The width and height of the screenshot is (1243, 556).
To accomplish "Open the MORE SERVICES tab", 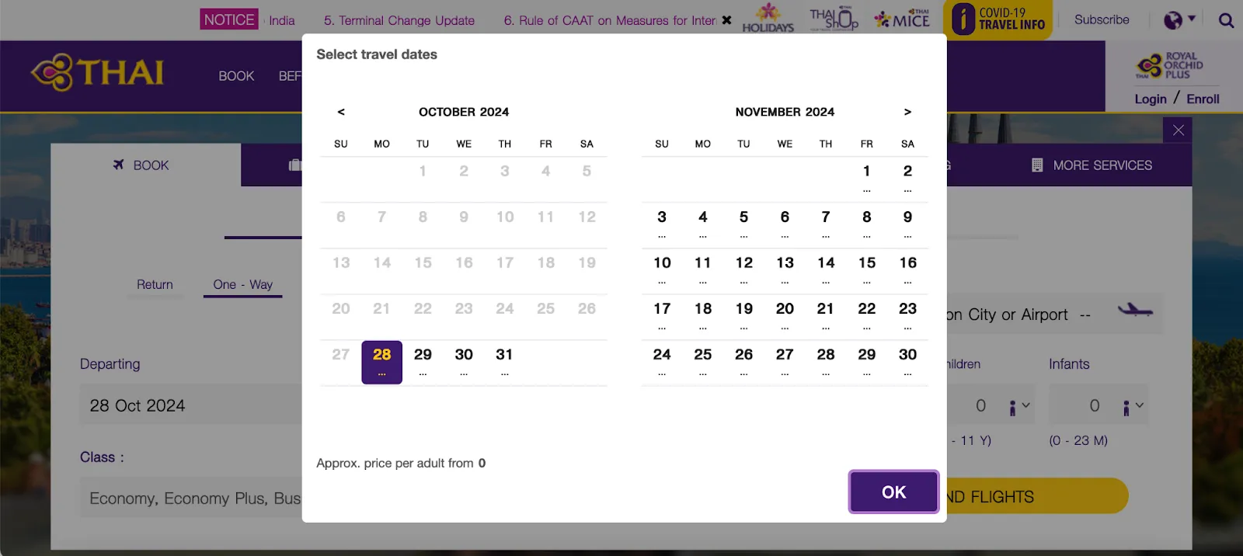I will point(1092,165).
